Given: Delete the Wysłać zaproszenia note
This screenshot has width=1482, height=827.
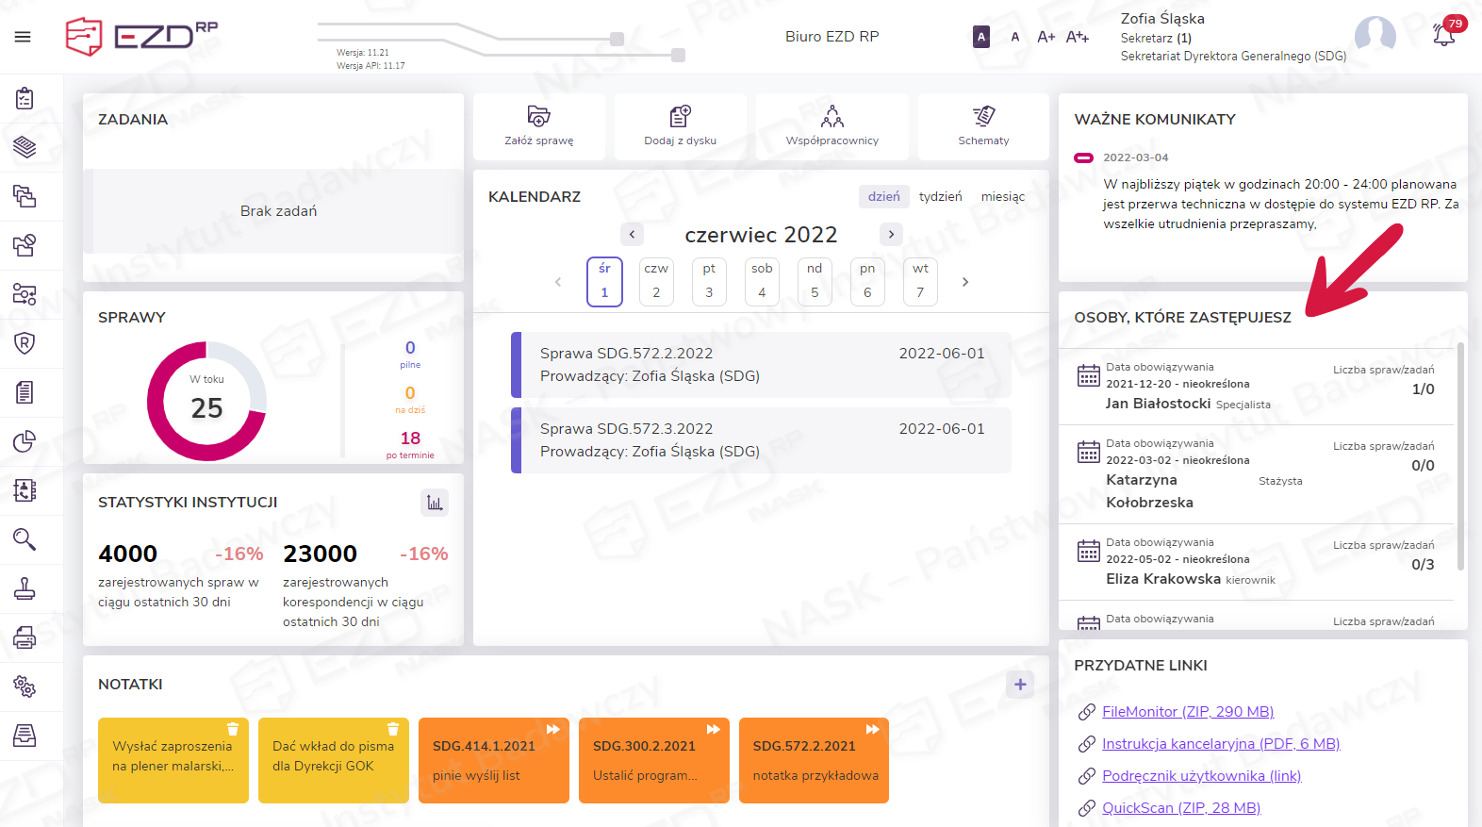Looking at the screenshot, I should point(233,729).
